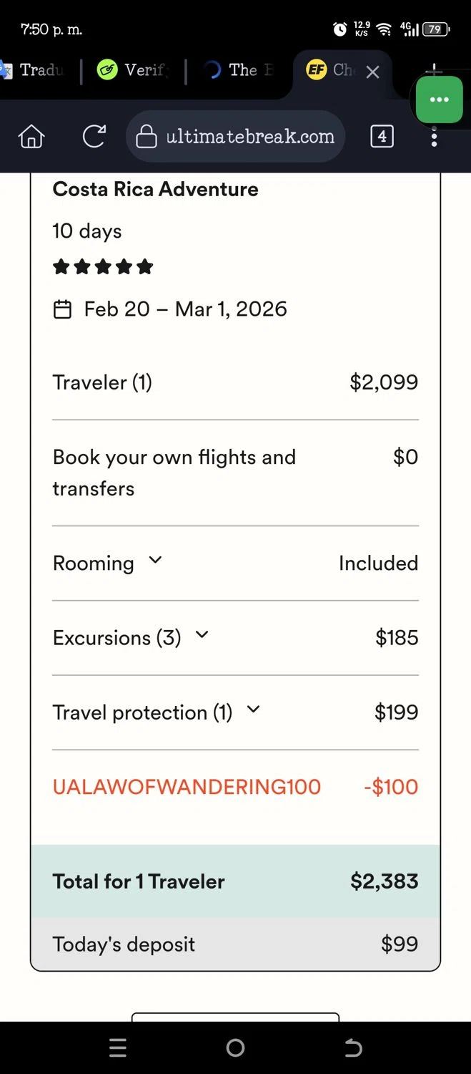Screen dimensions: 471x1074
Task: Reload the ultimatebreak.com page
Action: pos(94,136)
